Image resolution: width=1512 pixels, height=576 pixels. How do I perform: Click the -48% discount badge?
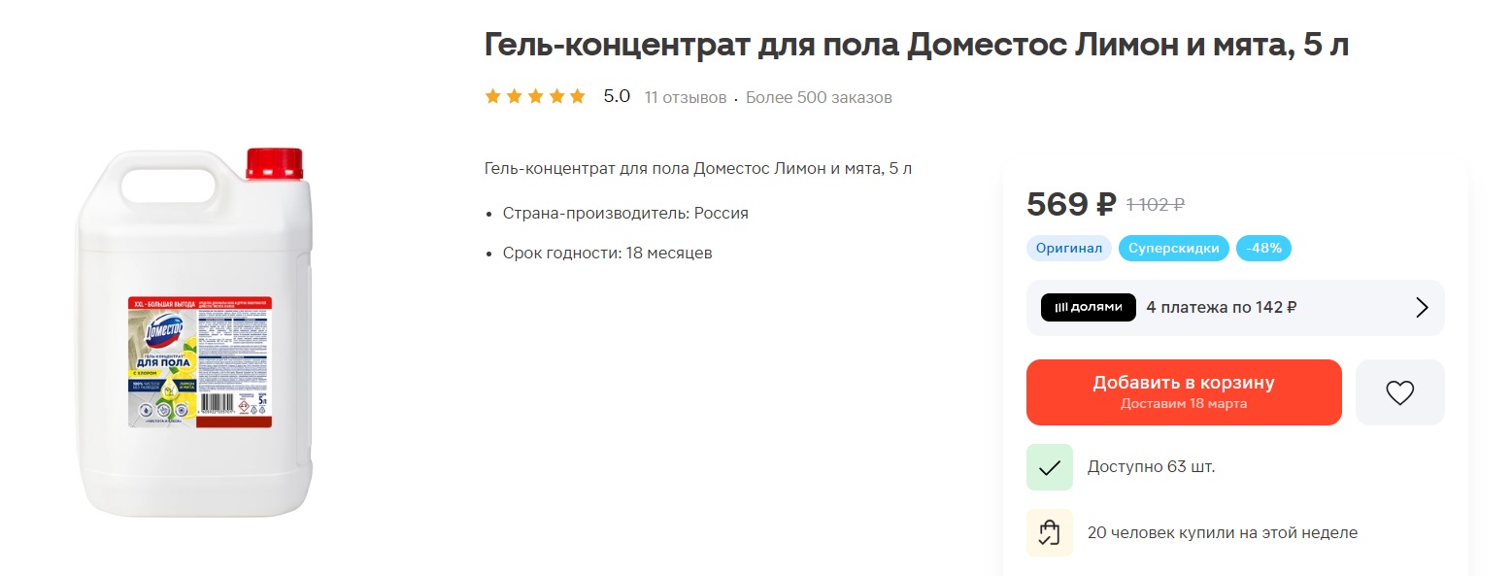[x=1263, y=248]
